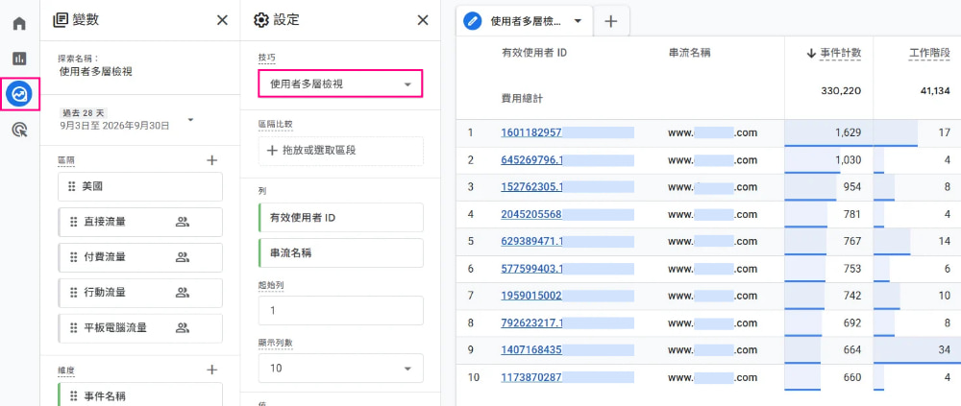Click the total 41,134 value
This screenshot has height=406, width=961.
pyautogui.click(x=935, y=90)
